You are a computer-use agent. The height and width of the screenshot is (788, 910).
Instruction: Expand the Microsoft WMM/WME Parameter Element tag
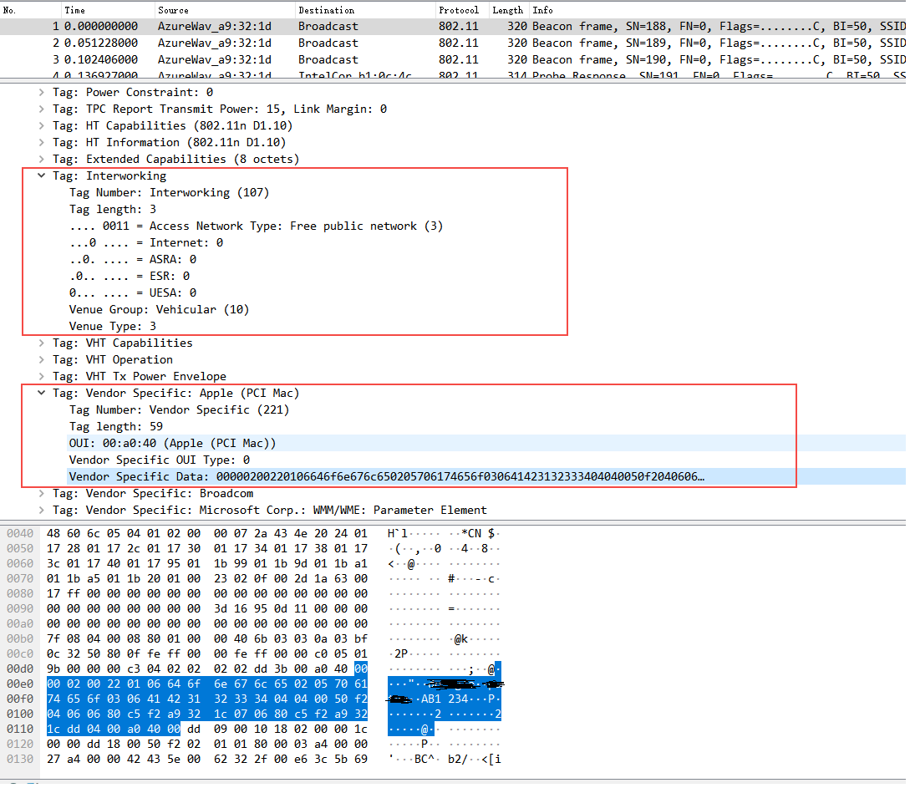(39, 510)
